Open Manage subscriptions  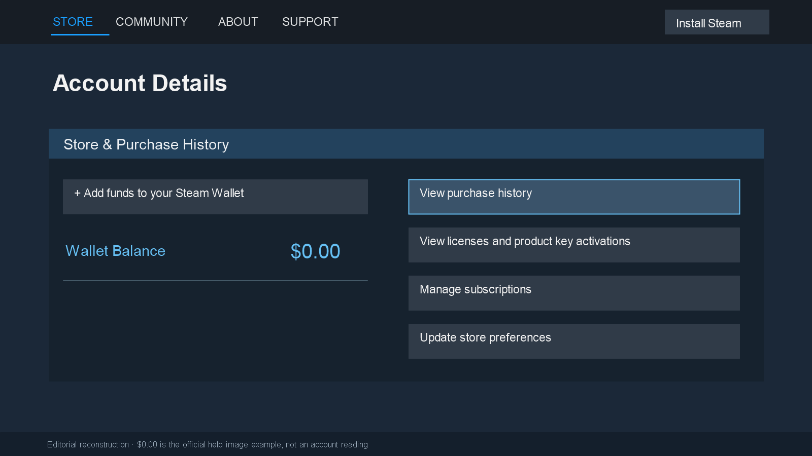tap(574, 293)
